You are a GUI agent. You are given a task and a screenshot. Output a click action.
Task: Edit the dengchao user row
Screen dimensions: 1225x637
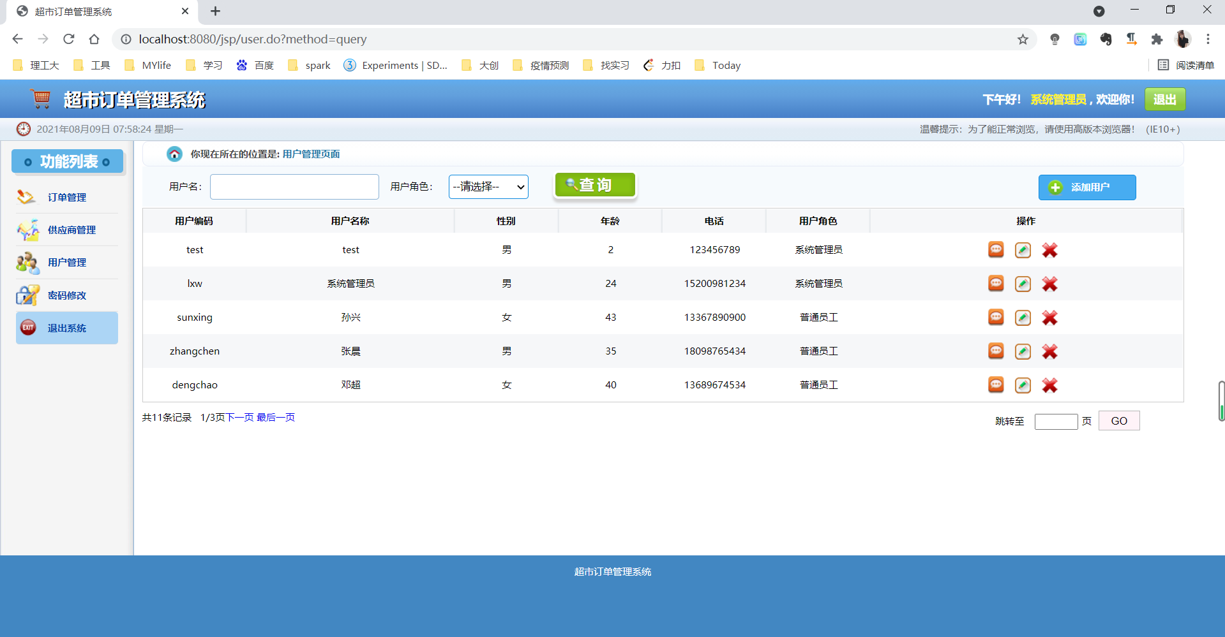tap(1023, 385)
